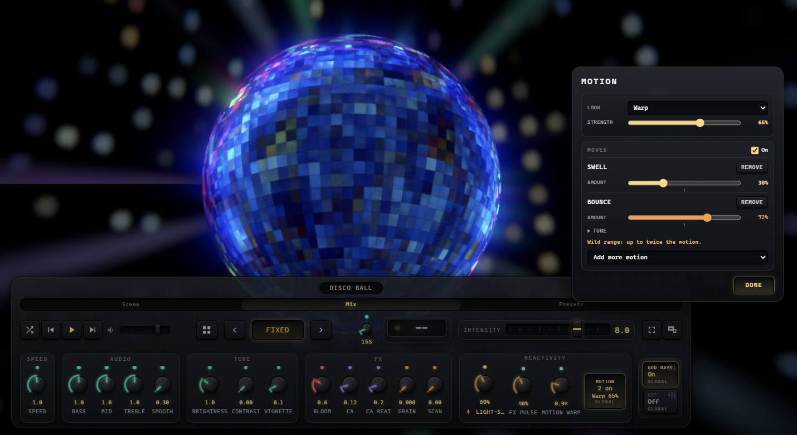The height and width of the screenshot is (435, 797).
Task: Switch to the Mix tab
Action: pyautogui.click(x=351, y=304)
